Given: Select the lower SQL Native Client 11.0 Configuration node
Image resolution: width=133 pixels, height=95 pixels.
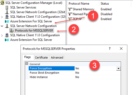Looking at the screenshot, I should 35,35.
